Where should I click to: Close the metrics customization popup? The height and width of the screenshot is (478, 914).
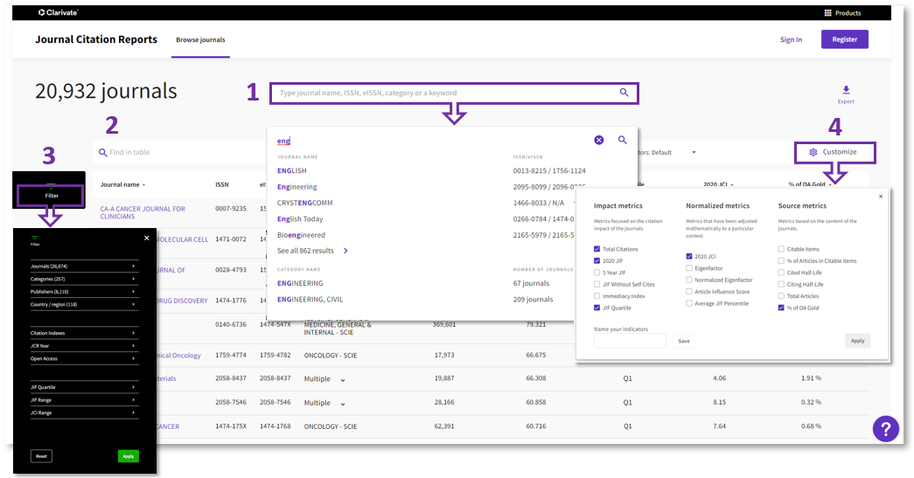(x=881, y=197)
